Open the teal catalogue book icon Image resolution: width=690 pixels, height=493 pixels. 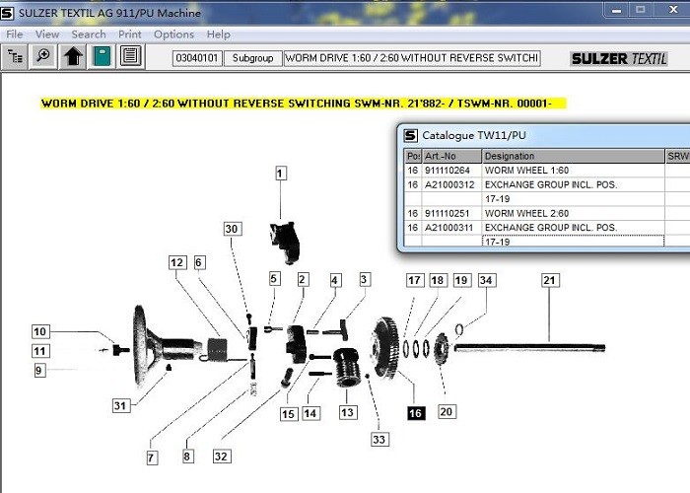tap(103, 57)
